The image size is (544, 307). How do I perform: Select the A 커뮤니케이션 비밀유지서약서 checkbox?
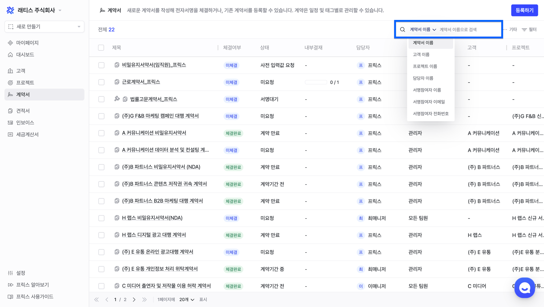(102, 133)
